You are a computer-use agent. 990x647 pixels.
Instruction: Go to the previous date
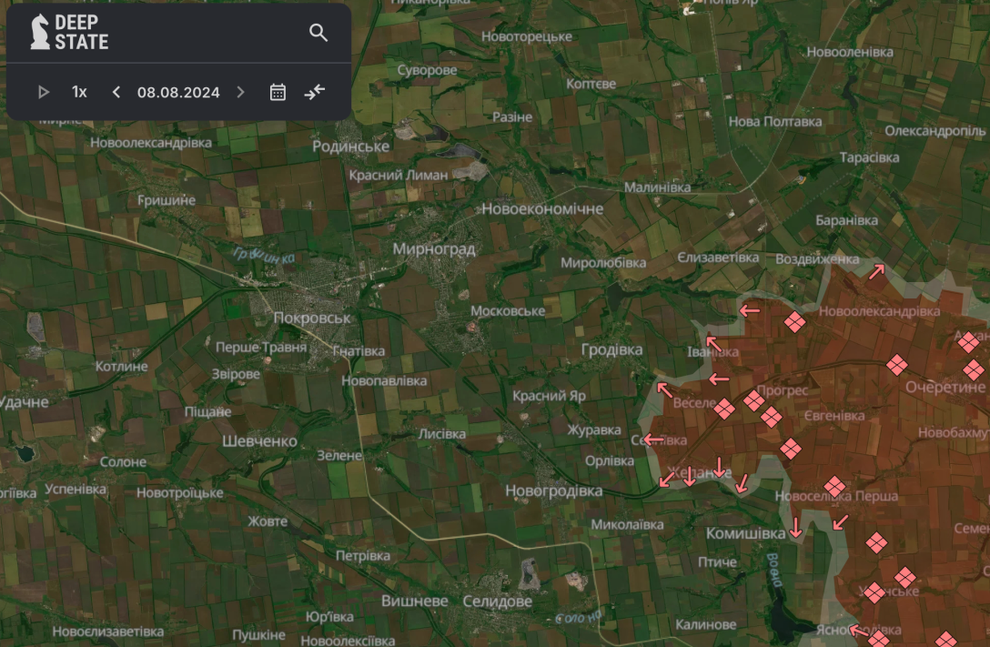point(116,92)
